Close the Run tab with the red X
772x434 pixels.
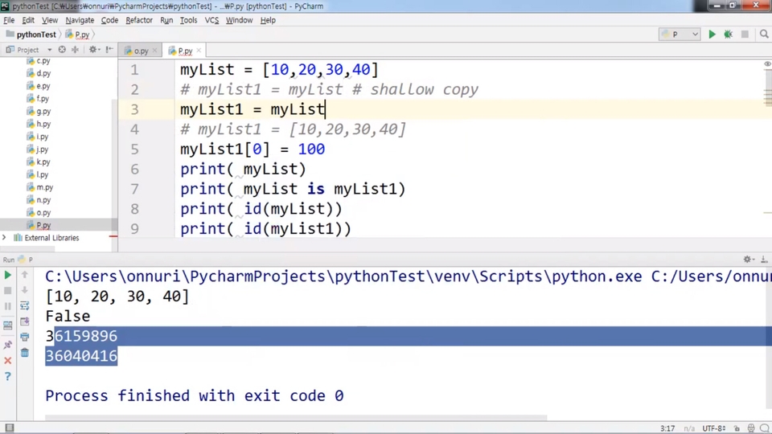pos(7,361)
